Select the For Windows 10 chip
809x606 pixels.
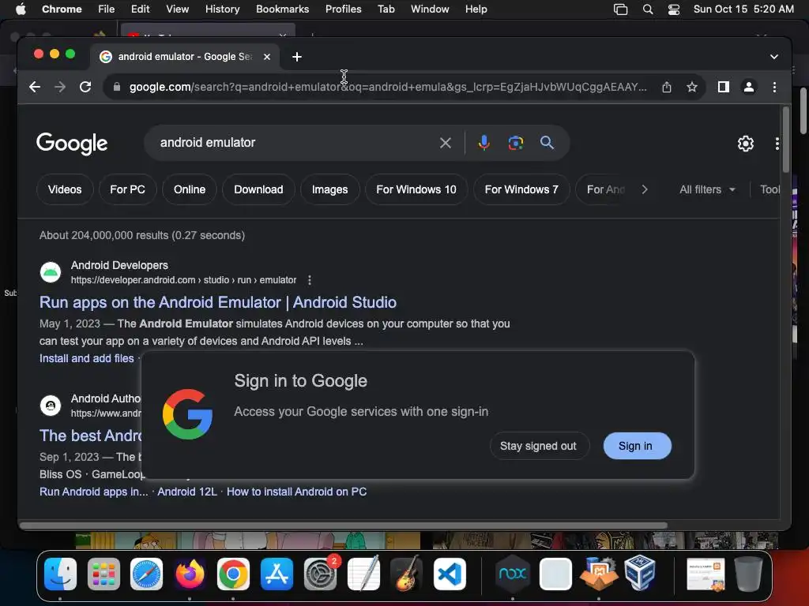coord(416,189)
